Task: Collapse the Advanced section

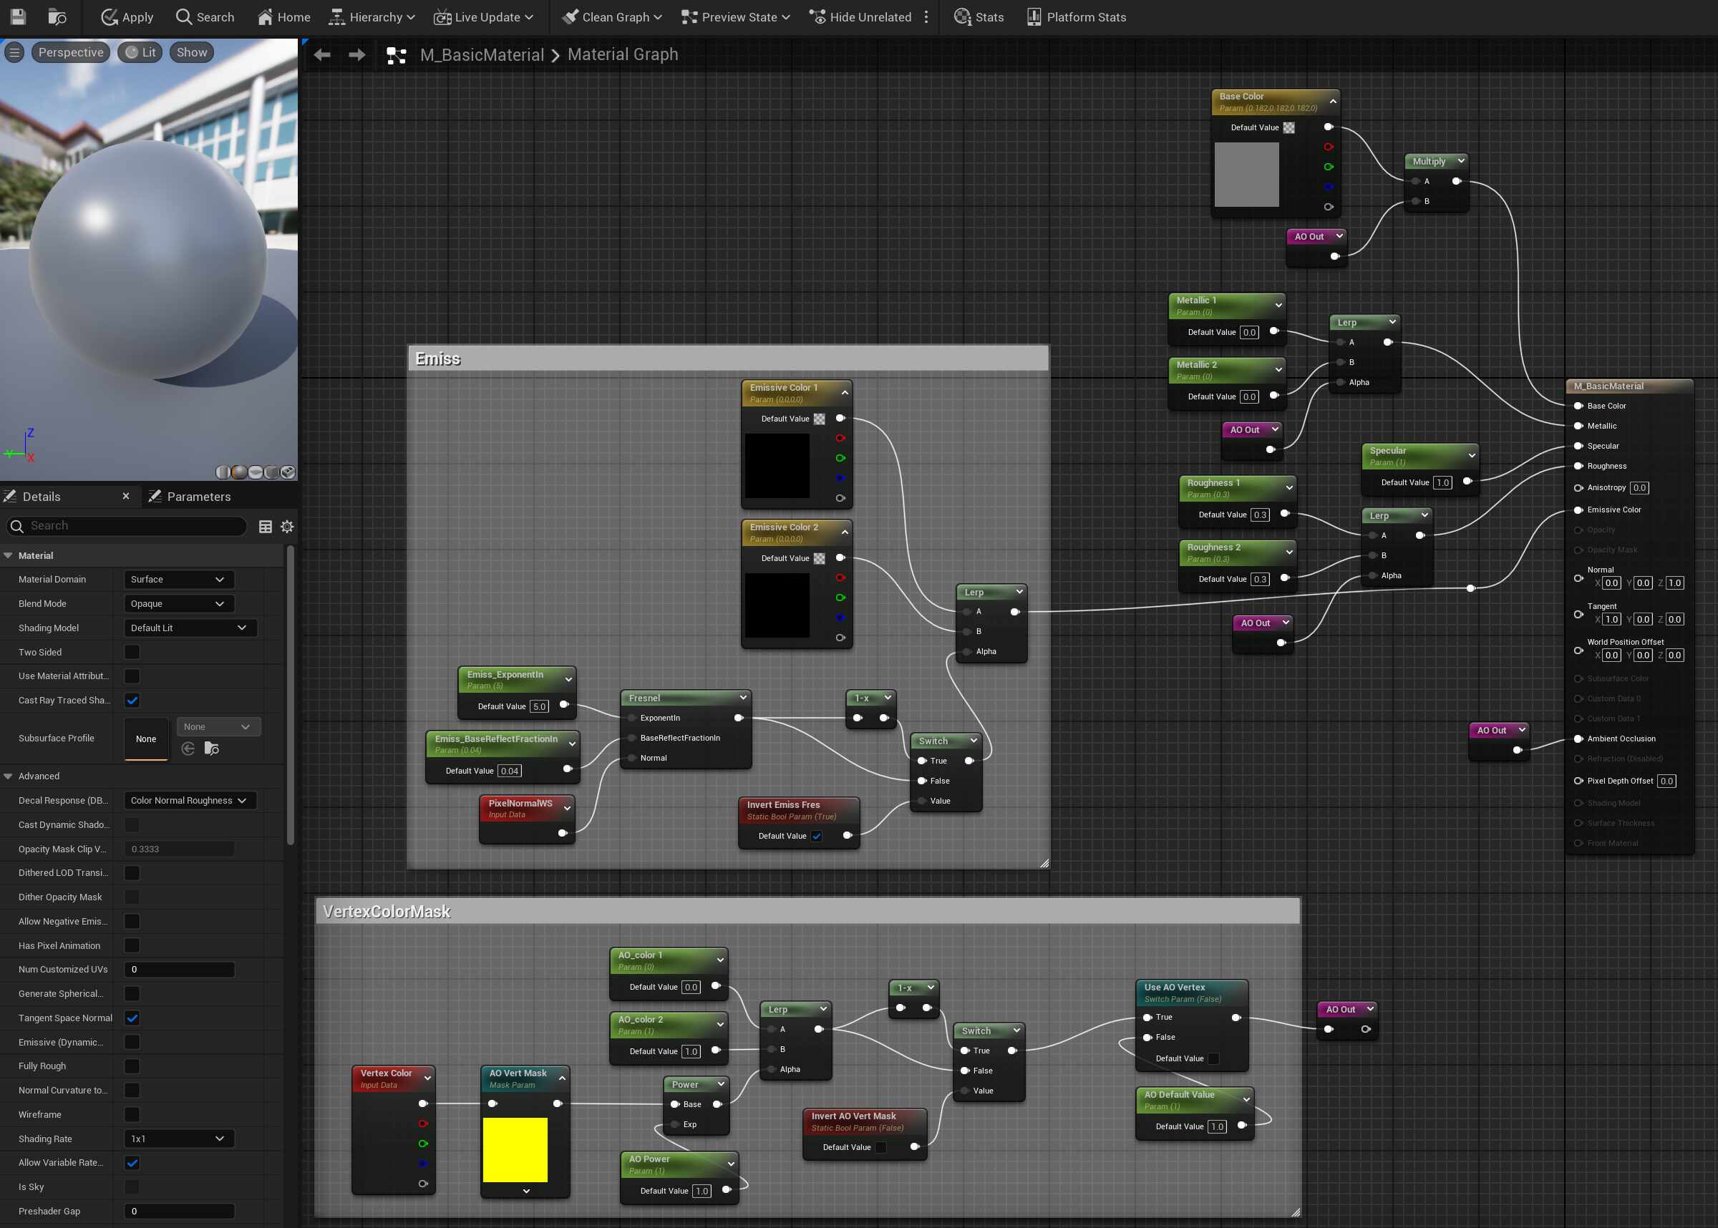Action: [9, 776]
